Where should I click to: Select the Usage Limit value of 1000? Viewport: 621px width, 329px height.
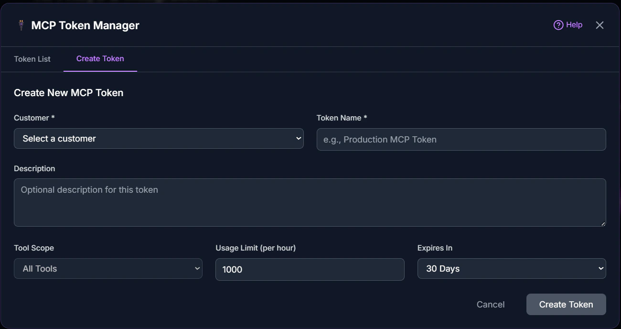[x=310, y=269]
